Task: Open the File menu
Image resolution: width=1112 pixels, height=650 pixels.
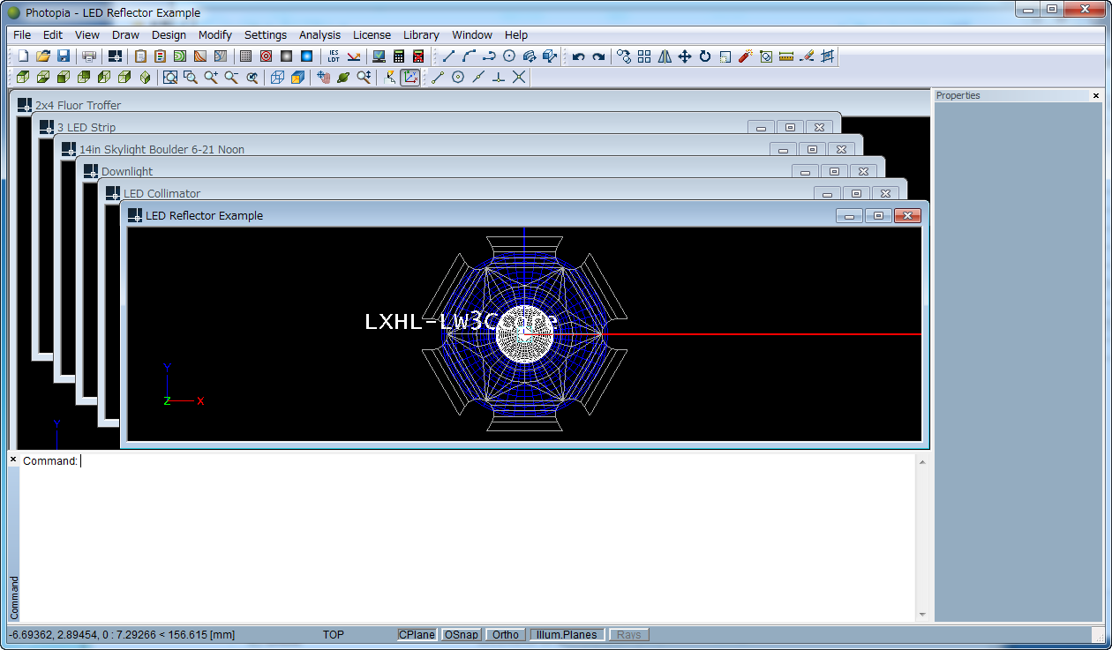Action: click(x=22, y=35)
